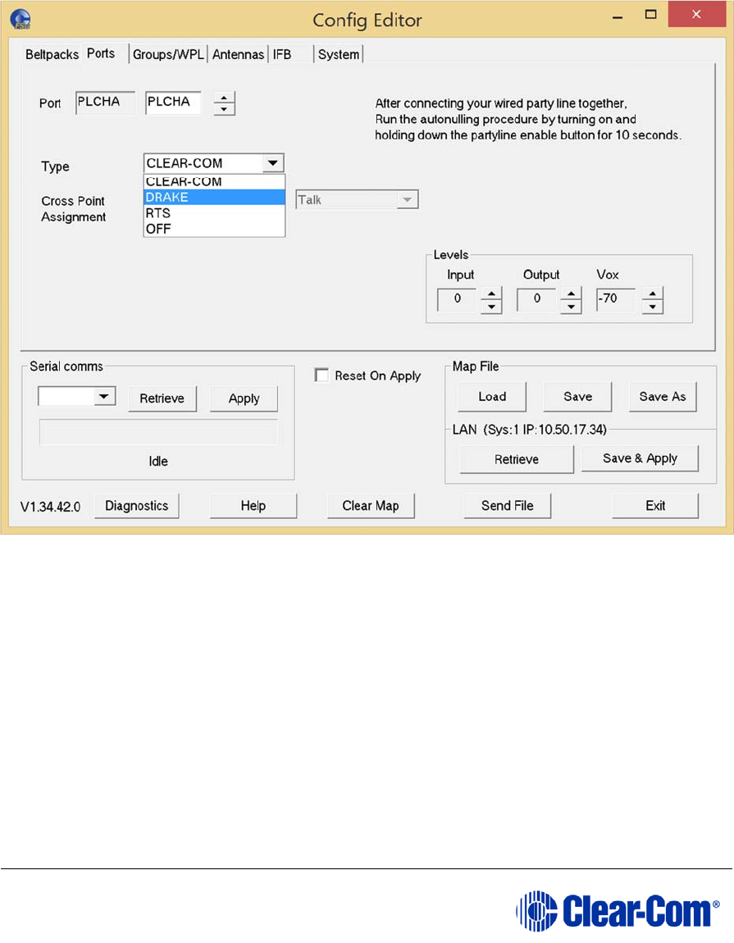Decrease the Input level
This screenshot has width=734, height=943.
(491, 306)
